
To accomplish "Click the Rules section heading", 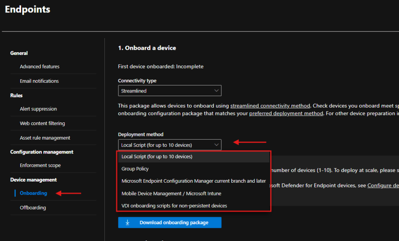I will [16, 96].
